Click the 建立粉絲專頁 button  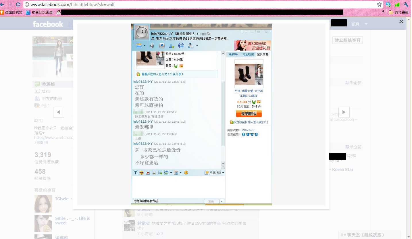348,40
